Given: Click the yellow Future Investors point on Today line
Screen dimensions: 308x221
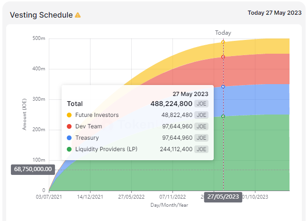Looking at the screenshot, I should pyautogui.click(x=223, y=42).
